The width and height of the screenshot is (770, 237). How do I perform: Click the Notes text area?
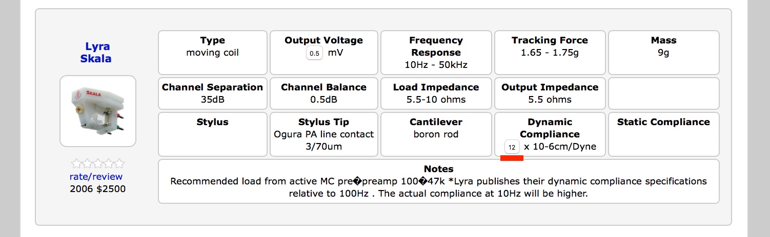[438, 181]
